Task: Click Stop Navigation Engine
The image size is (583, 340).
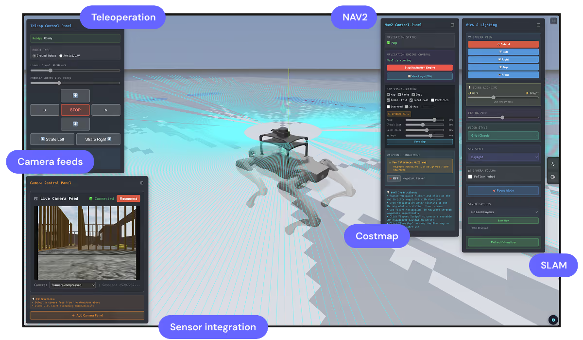Action: tap(420, 68)
